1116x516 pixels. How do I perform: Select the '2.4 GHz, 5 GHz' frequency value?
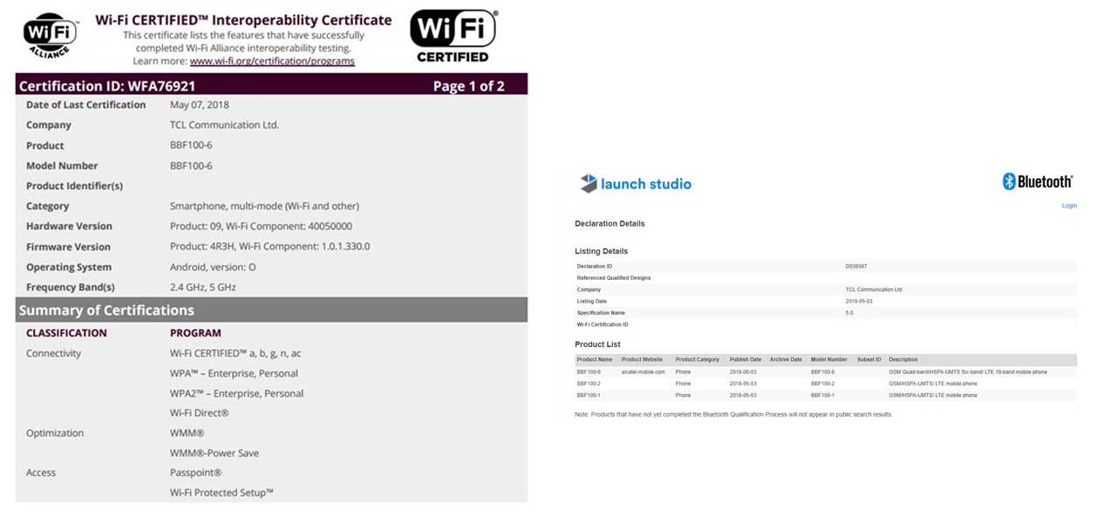click(x=203, y=287)
